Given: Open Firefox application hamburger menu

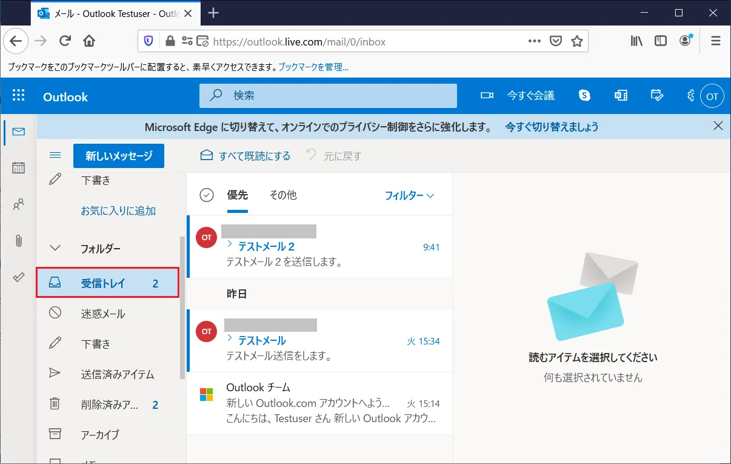Looking at the screenshot, I should click(716, 41).
